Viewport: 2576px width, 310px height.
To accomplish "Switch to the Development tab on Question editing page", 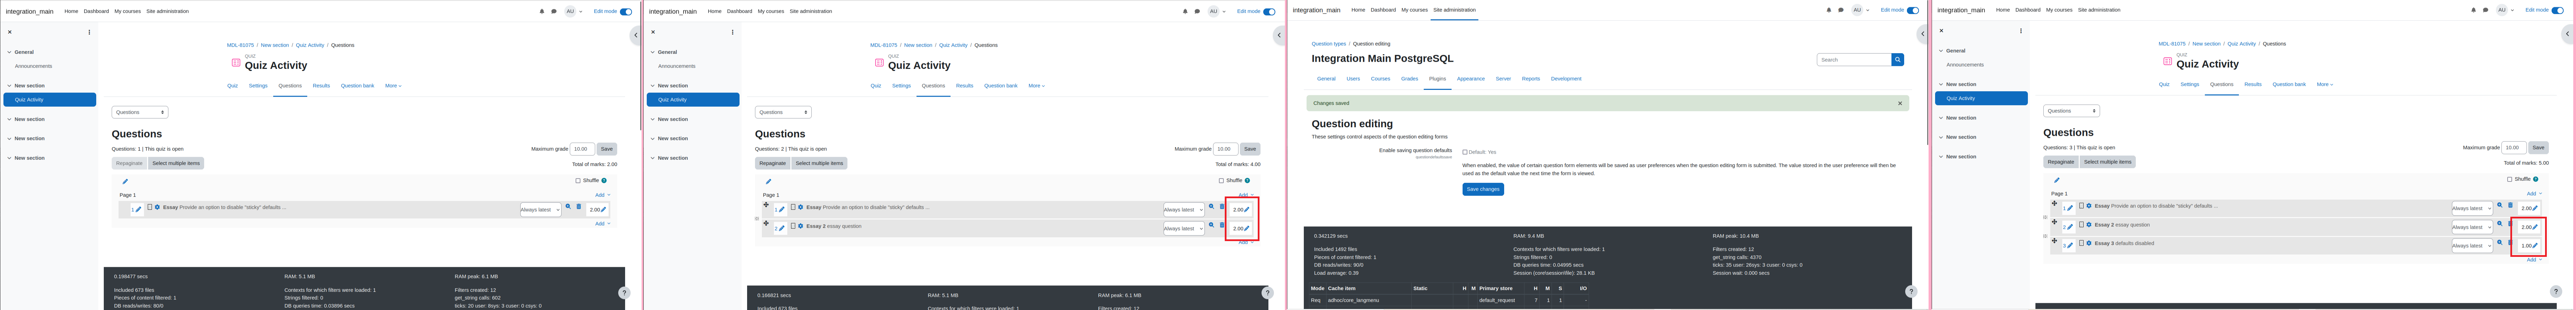I will point(1566,79).
